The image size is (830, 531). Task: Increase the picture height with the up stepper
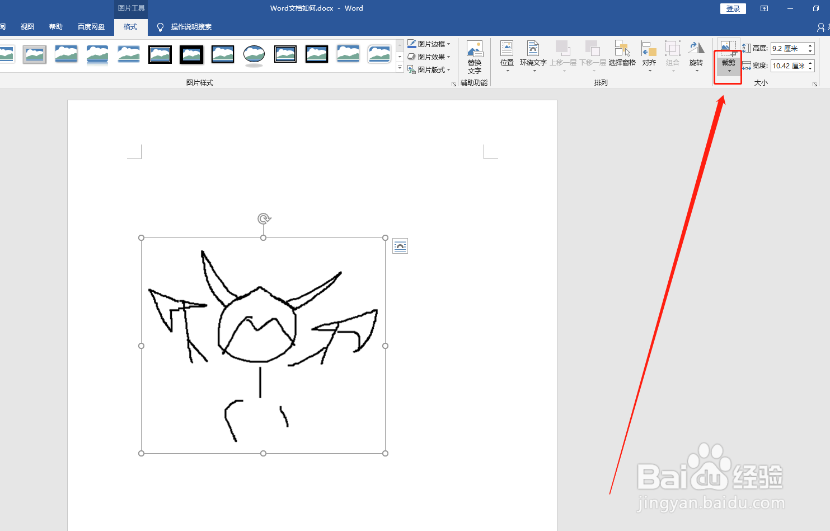click(x=810, y=46)
